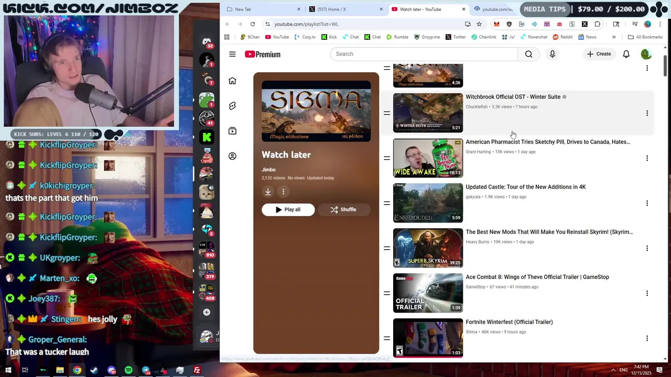
Task: Start voice search with the microphone
Action: tap(552, 54)
